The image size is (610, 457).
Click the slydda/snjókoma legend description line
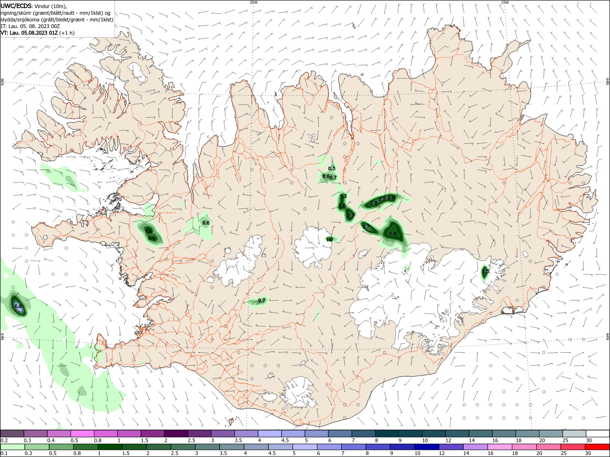click(x=57, y=20)
